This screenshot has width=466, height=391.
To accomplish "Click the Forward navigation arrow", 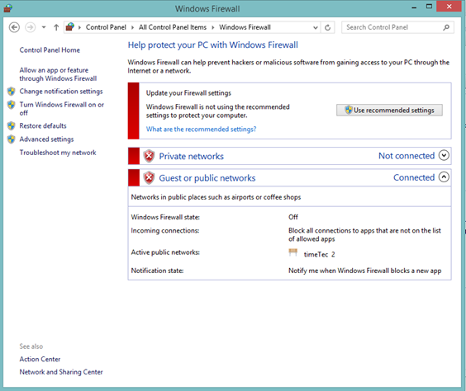I will pyautogui.click(x=30, y=27).
